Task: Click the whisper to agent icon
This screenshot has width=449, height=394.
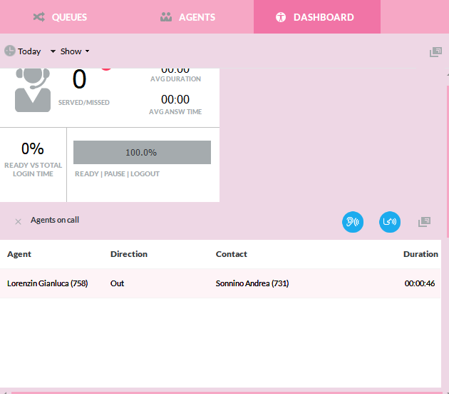Action: point(390,222)
